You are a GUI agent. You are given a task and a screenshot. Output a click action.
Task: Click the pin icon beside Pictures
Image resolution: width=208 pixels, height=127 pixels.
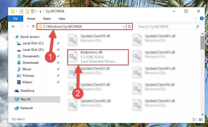coord(58,76)
